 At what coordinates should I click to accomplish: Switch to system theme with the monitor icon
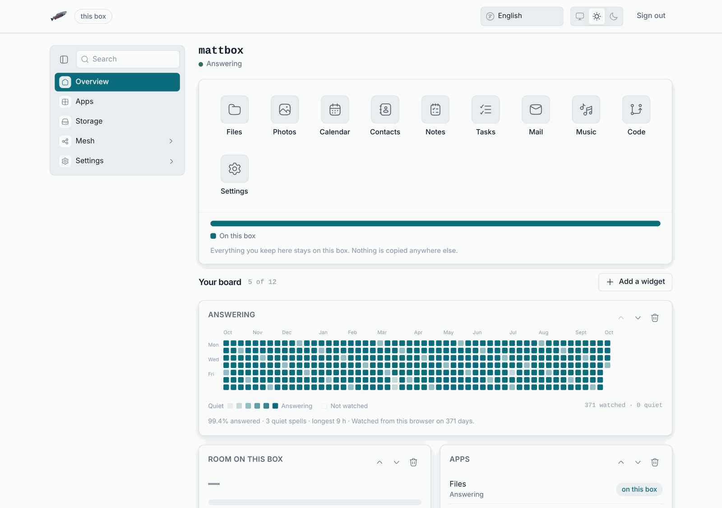[580, 16]
